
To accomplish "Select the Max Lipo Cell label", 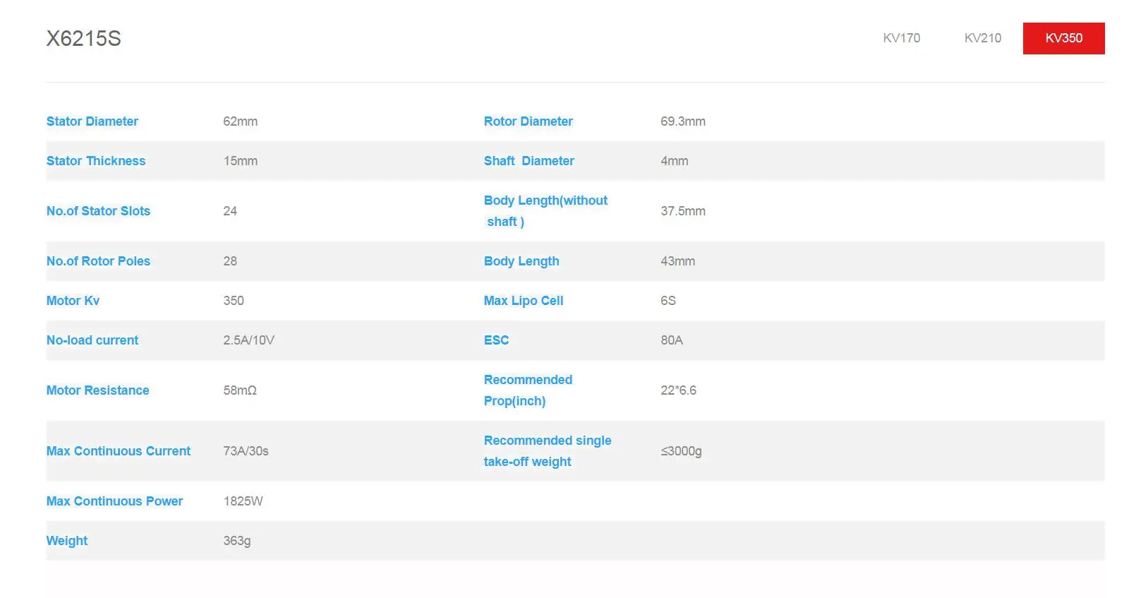I will tap(523, 301).
